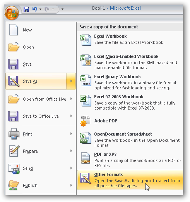
Task: Choose Excel Binary Workbook title
Action: tap(117, 77)
